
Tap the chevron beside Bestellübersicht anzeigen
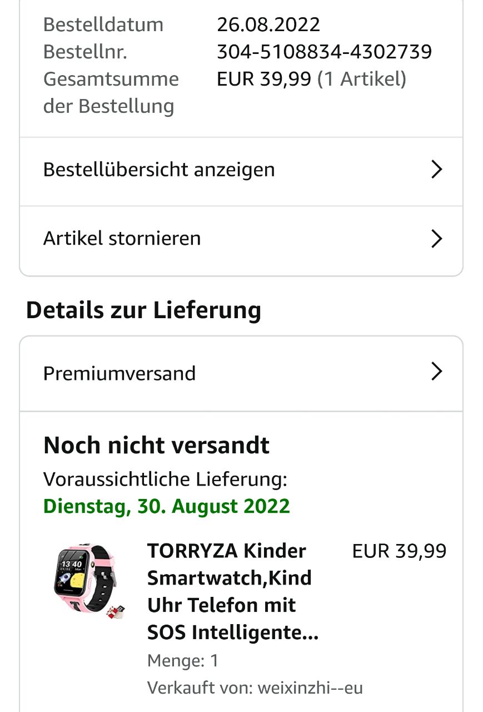tap(437, 170)
